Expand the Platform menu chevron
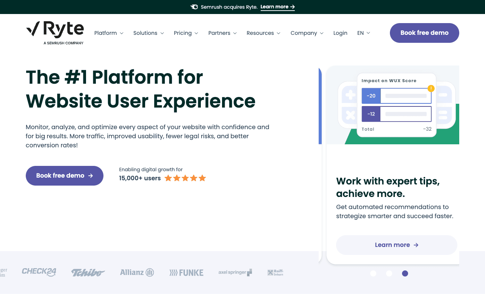Screen dimensions: 485x303 [122, 33]
